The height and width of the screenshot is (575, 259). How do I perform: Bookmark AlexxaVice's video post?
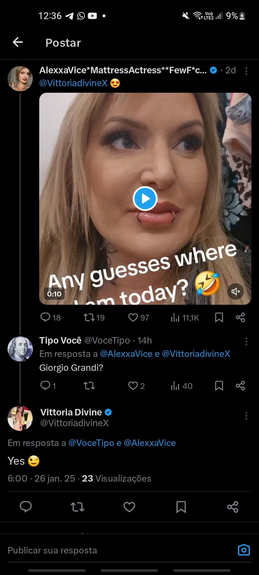[219, 317]
